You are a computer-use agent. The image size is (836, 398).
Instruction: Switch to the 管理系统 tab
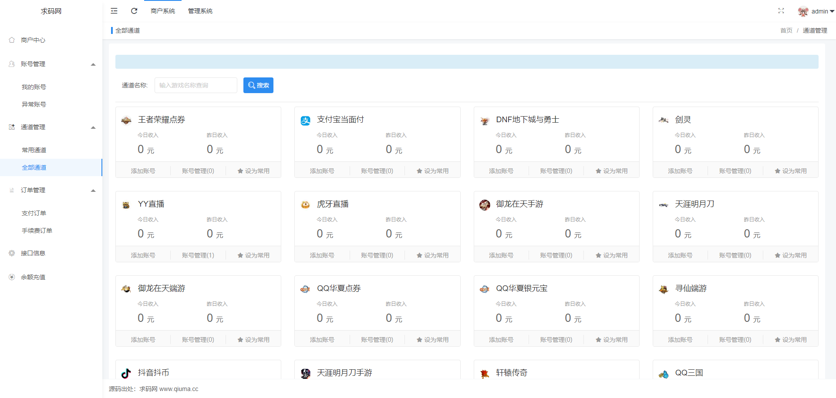(200, 11)
